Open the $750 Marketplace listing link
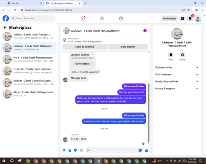The image size is (206, 164). (x=85, y=41)
